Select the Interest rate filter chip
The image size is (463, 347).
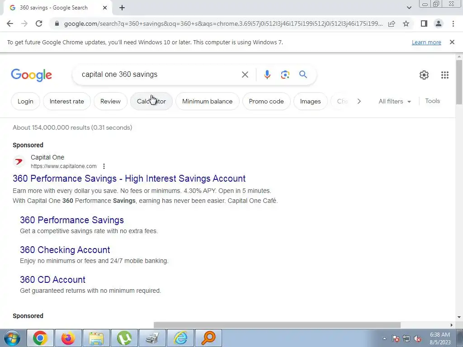[x=67, y=101]
